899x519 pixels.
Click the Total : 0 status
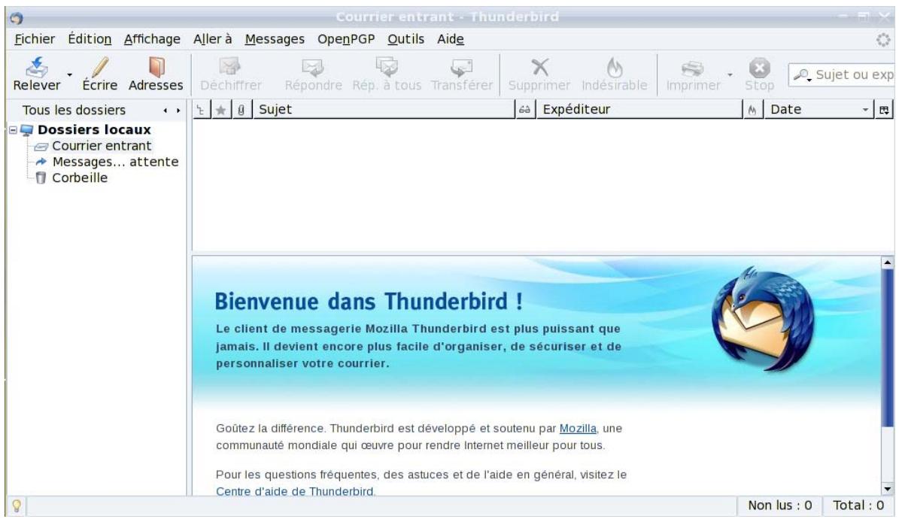858,505
